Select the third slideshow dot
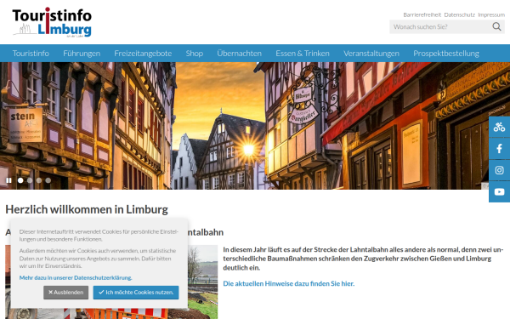Viewport: 510px width, 319px height. point(39,180)
